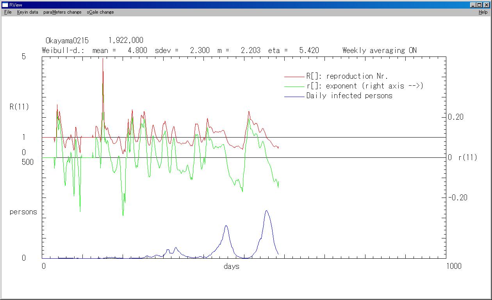Click the 'Weekly averaging ON' status text
This screenshot has height=300, width=492.
[x=379, y=50]
